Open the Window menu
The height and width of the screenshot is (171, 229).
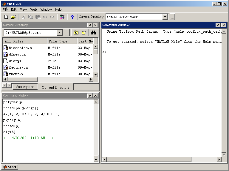point(46,9)
